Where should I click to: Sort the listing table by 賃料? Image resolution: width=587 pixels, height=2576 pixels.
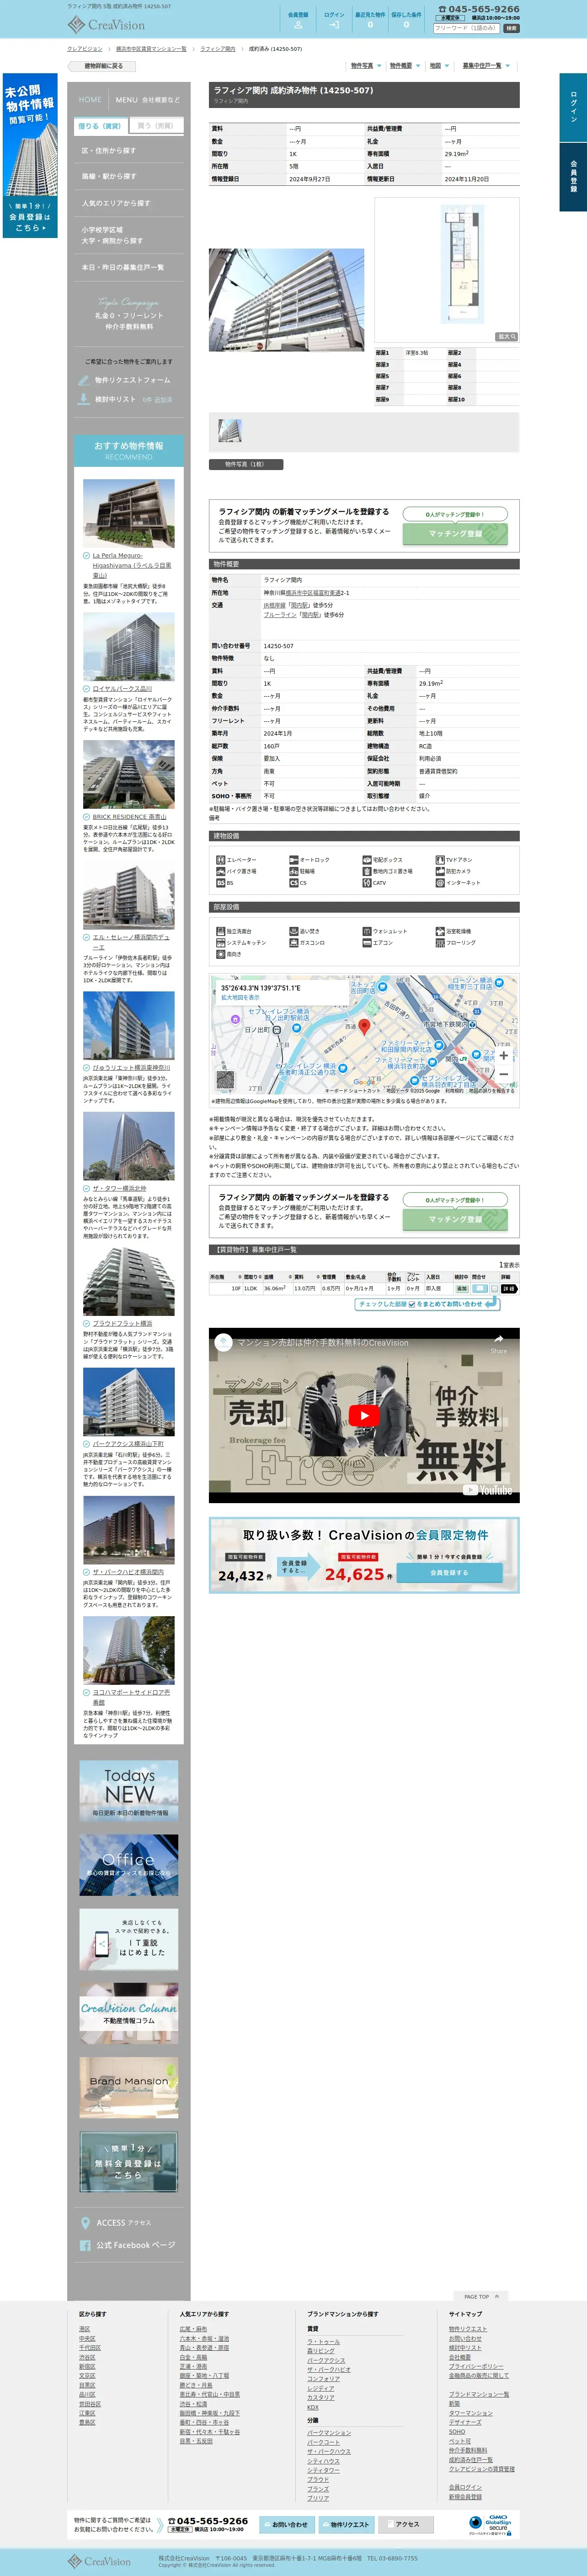tap(305, 1277)
